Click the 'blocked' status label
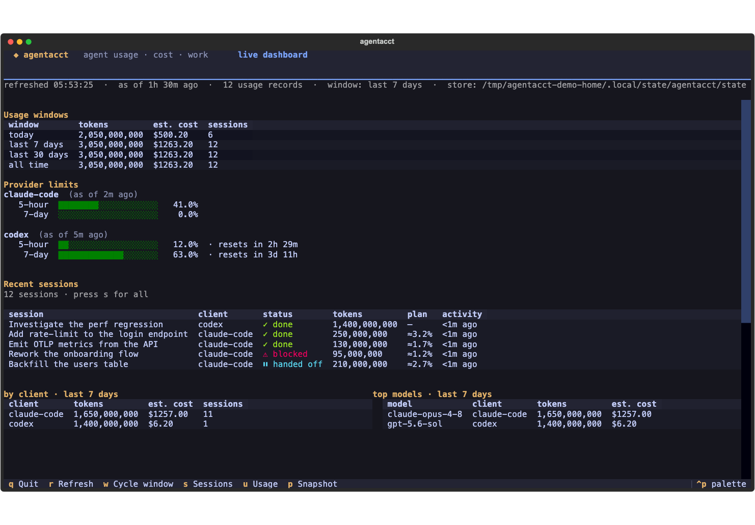The image size is (755, 525). click(290, 354)
